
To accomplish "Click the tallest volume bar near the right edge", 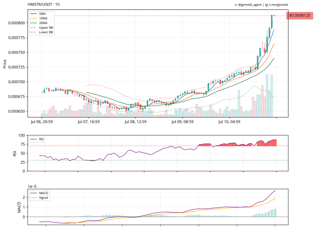I will pyautogui.click(x=267, y=96).
